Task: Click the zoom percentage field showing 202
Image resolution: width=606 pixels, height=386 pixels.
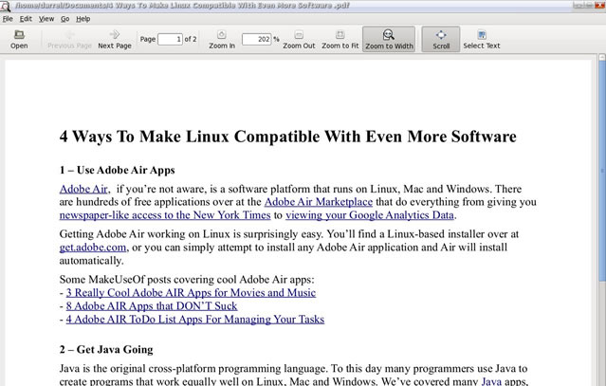Action: coord(257,39)
